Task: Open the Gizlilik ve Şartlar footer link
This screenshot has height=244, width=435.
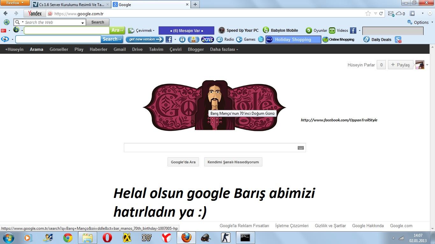Action: tap(330, 226)
